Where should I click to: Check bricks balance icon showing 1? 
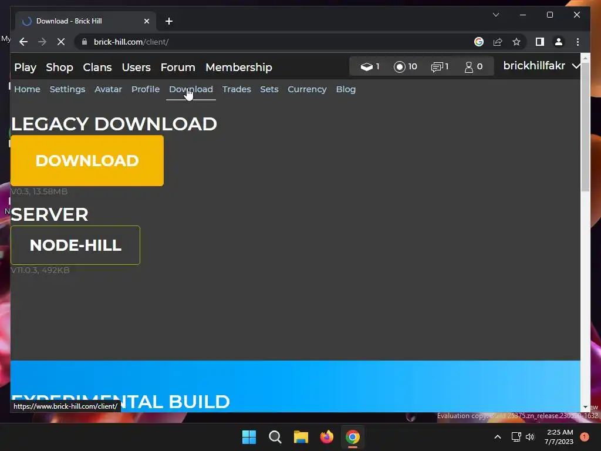[370, 66]
